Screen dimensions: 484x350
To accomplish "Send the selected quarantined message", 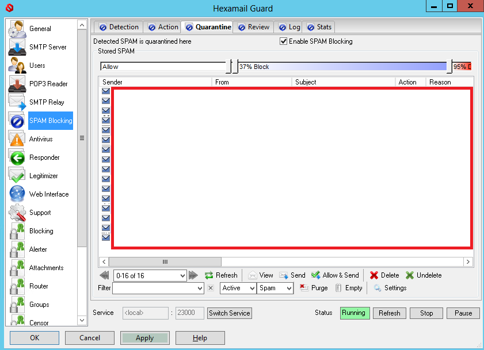I will click(x=292, y=275).
